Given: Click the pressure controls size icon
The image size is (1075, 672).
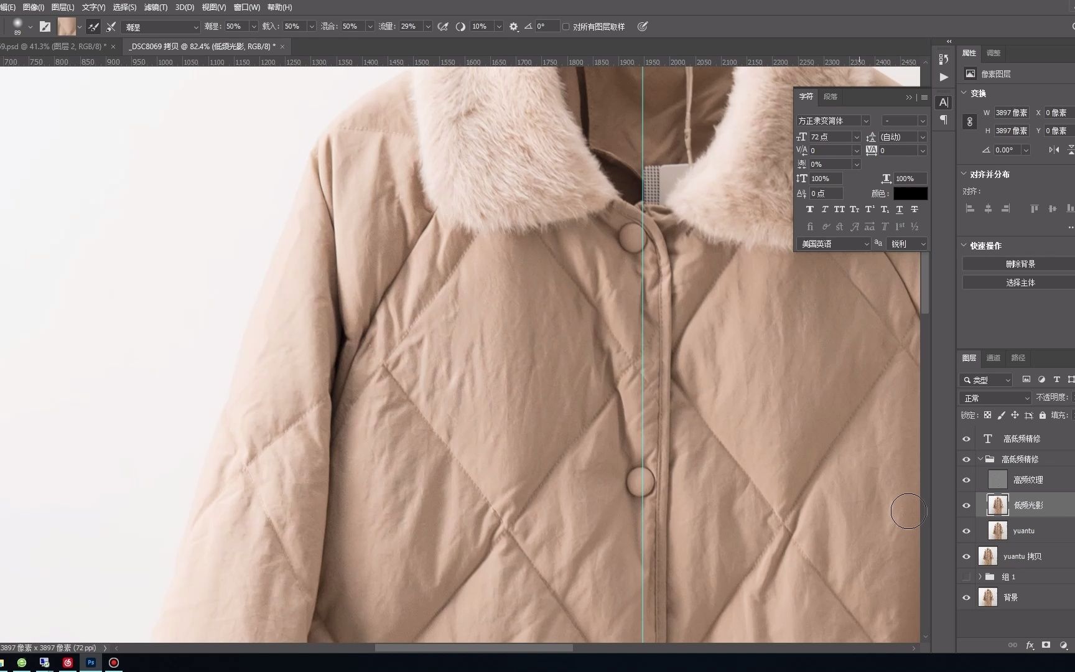Looking at the screenshot, I should (643, 27).
